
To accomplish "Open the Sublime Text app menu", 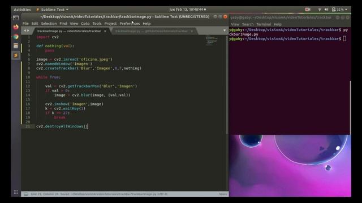I will tap(52, 10).
